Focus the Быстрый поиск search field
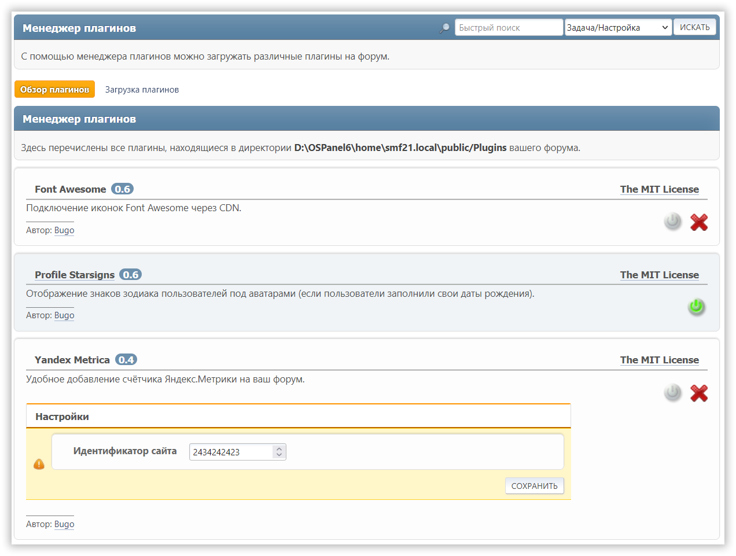The image size is (736, 556). coord(508,28)
